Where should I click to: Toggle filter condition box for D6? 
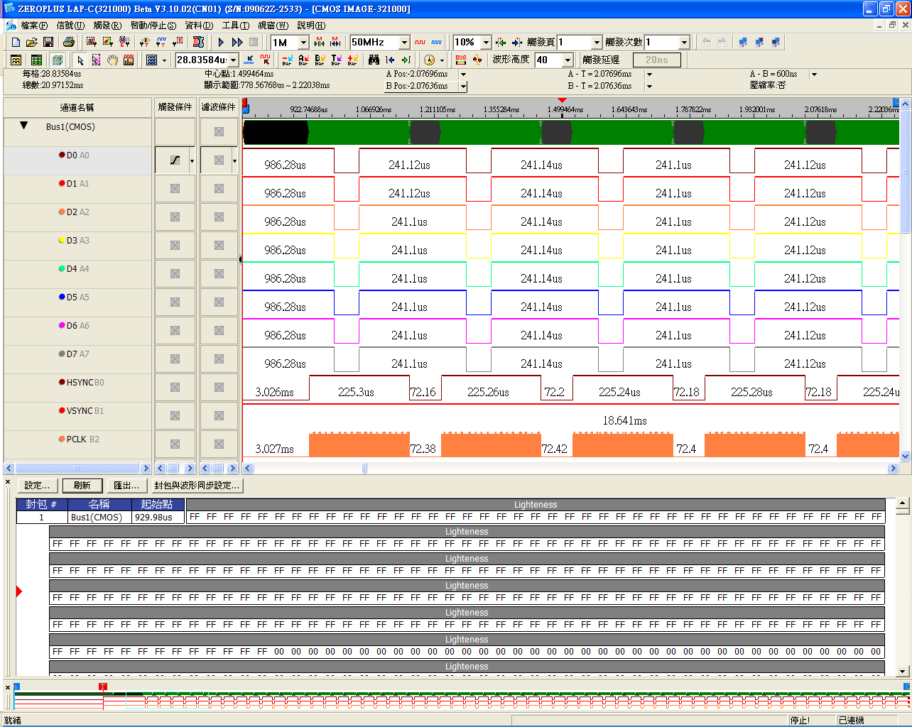click(x=219, y=331)
